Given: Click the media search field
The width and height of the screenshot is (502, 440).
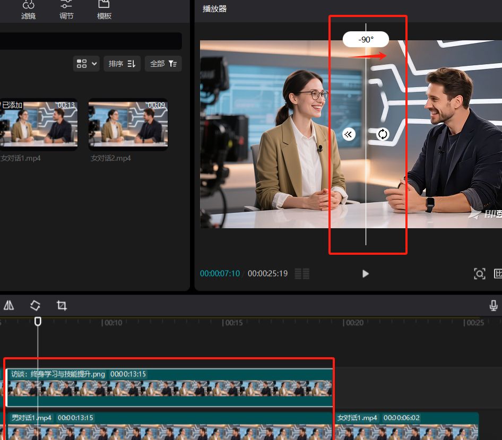Looking at the screenshot, I should coord(90,41).
